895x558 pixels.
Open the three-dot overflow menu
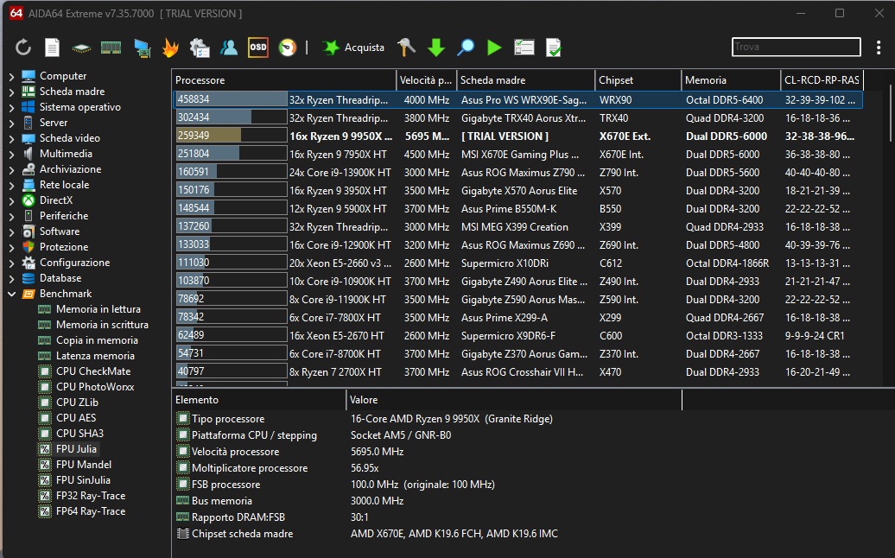[x=879, y=48]
